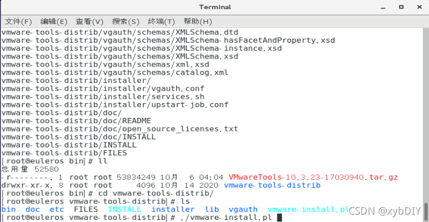429x222 pixels.
Task: Click the doc/README line
Action: point(76,121)
